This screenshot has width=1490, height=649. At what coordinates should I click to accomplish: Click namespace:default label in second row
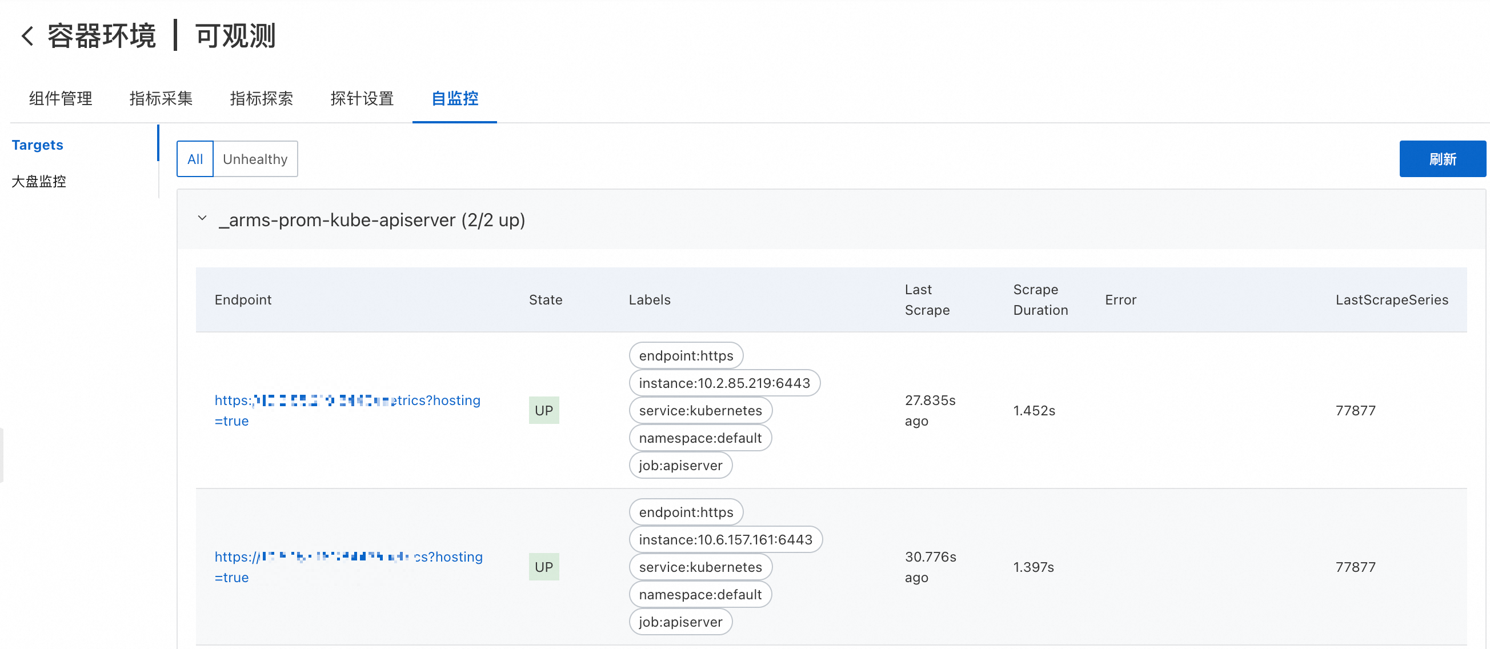click(x=700, y=595)
